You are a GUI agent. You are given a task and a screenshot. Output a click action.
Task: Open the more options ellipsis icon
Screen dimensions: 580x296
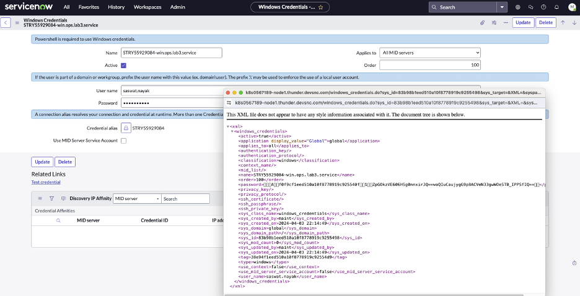505,22
